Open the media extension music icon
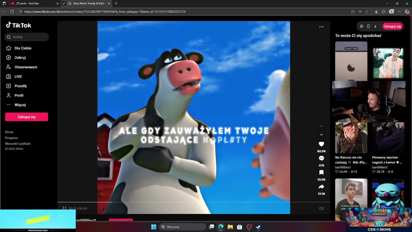The height and width of the screenshot is (232, 412). tap(376, 12)
